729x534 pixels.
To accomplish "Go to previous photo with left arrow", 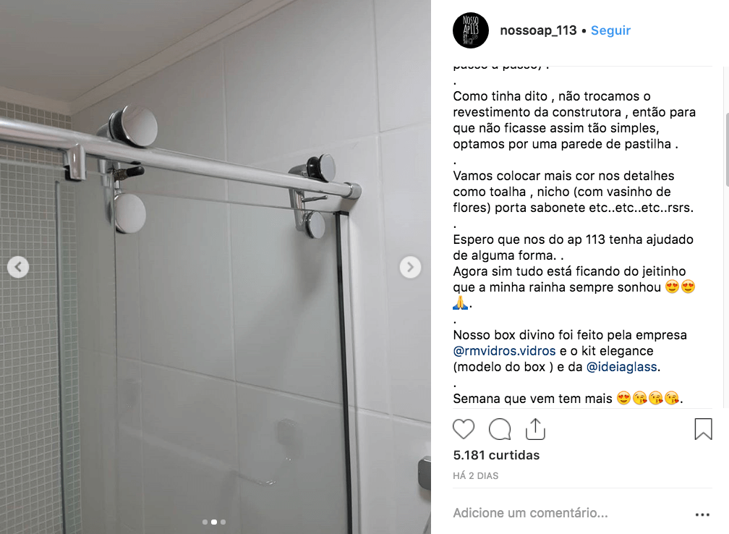I will [x=18, y=267].
